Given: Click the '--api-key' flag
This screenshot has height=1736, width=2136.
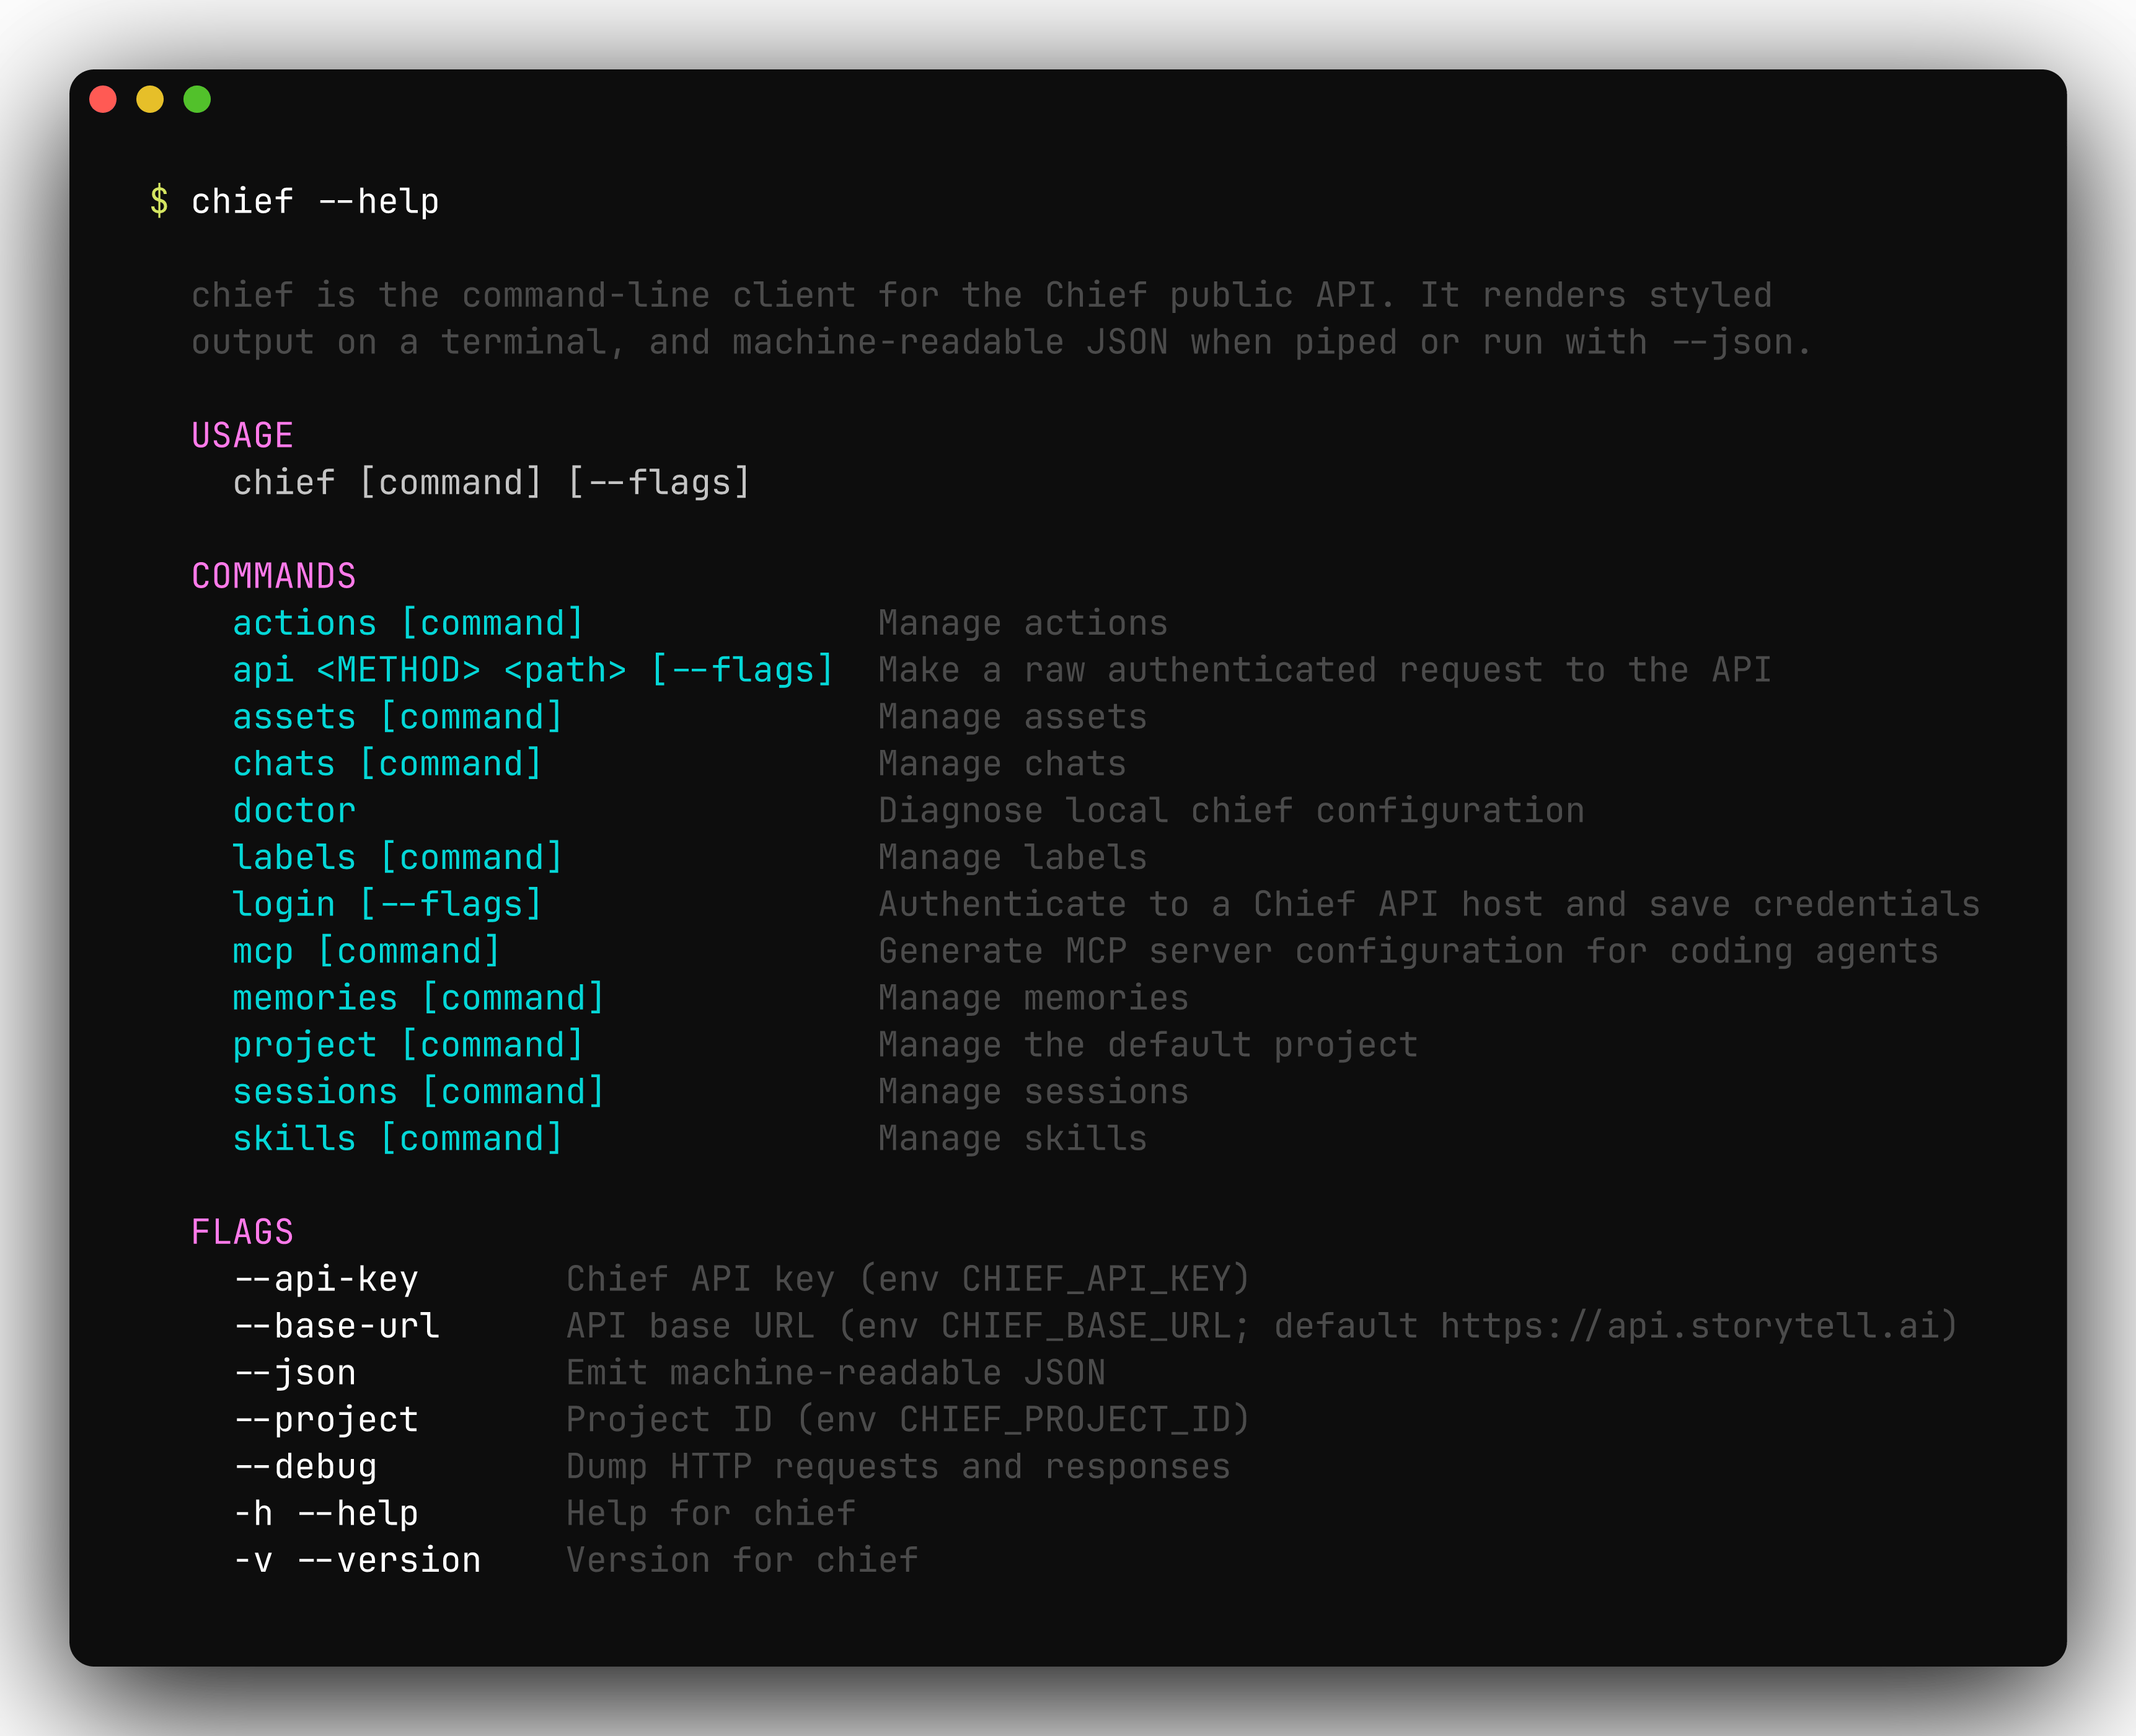Looking at the screenshot, I should [x=326, y=1279].
